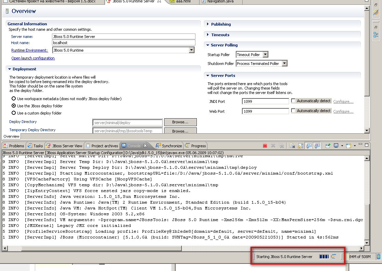The image size is (382, 271).
Task: Click Configure link for JNDI Port
Action: tap(343, 101)
